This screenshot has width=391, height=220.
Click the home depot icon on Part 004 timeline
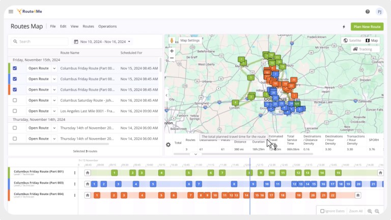[x=88, y=196]
